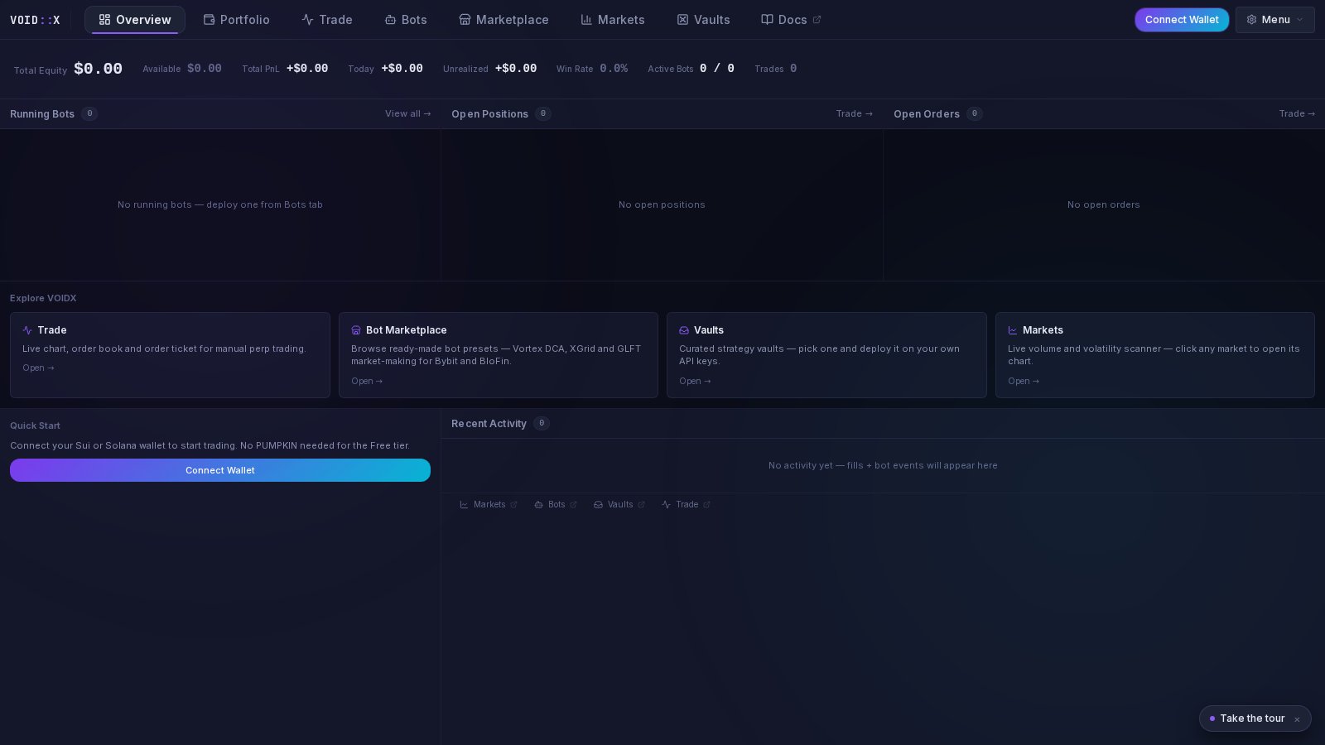The height and width of the screenshot is (745, 1325).
Task: Open the Markets explore card
Action: tap(1155, 355)
